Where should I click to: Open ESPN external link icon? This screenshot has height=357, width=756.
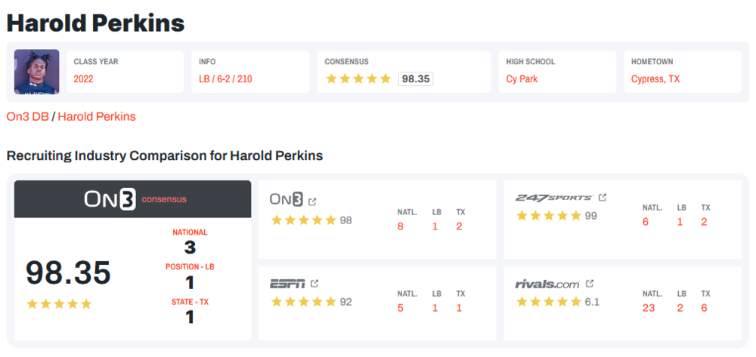(x=314, y=284)
